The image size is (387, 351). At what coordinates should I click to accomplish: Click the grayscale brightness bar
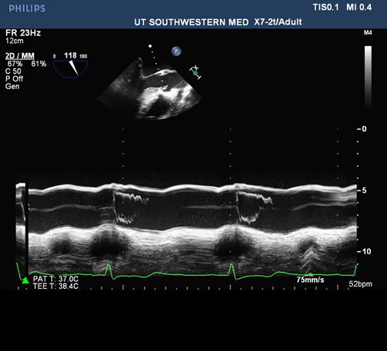[368, 77]
